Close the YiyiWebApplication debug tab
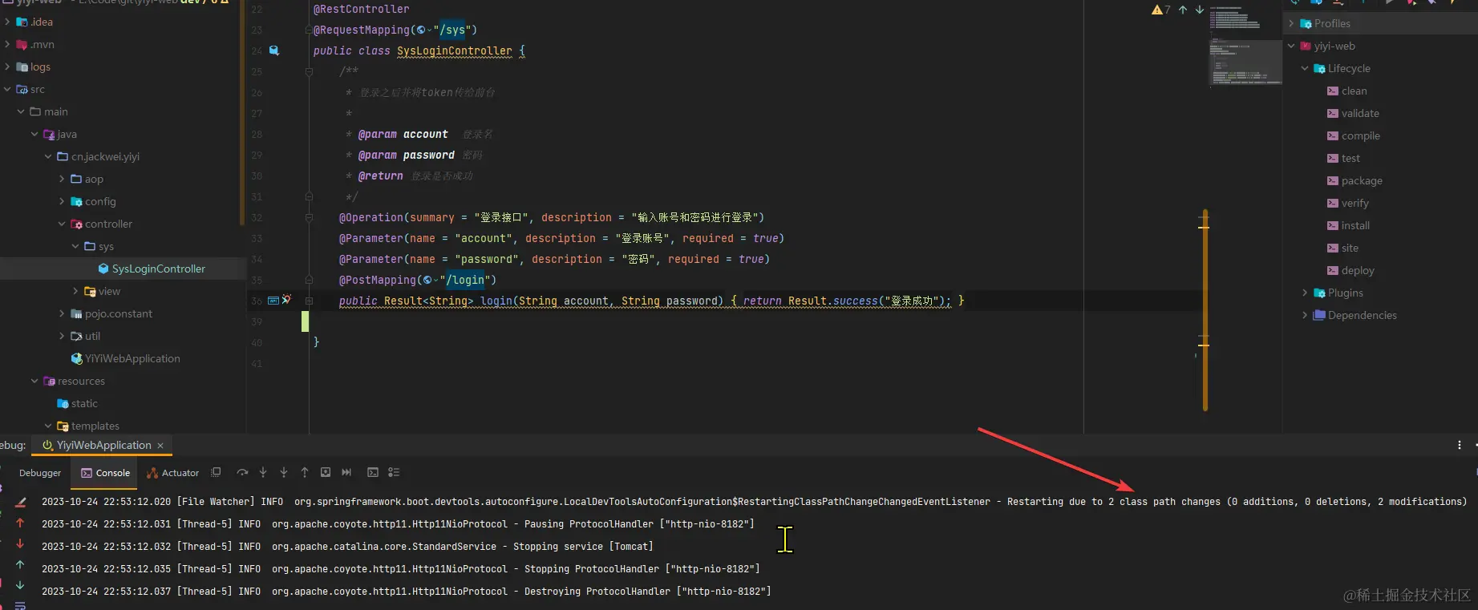The width and height of the screenshot is (1478, 610). click(160, 445)
